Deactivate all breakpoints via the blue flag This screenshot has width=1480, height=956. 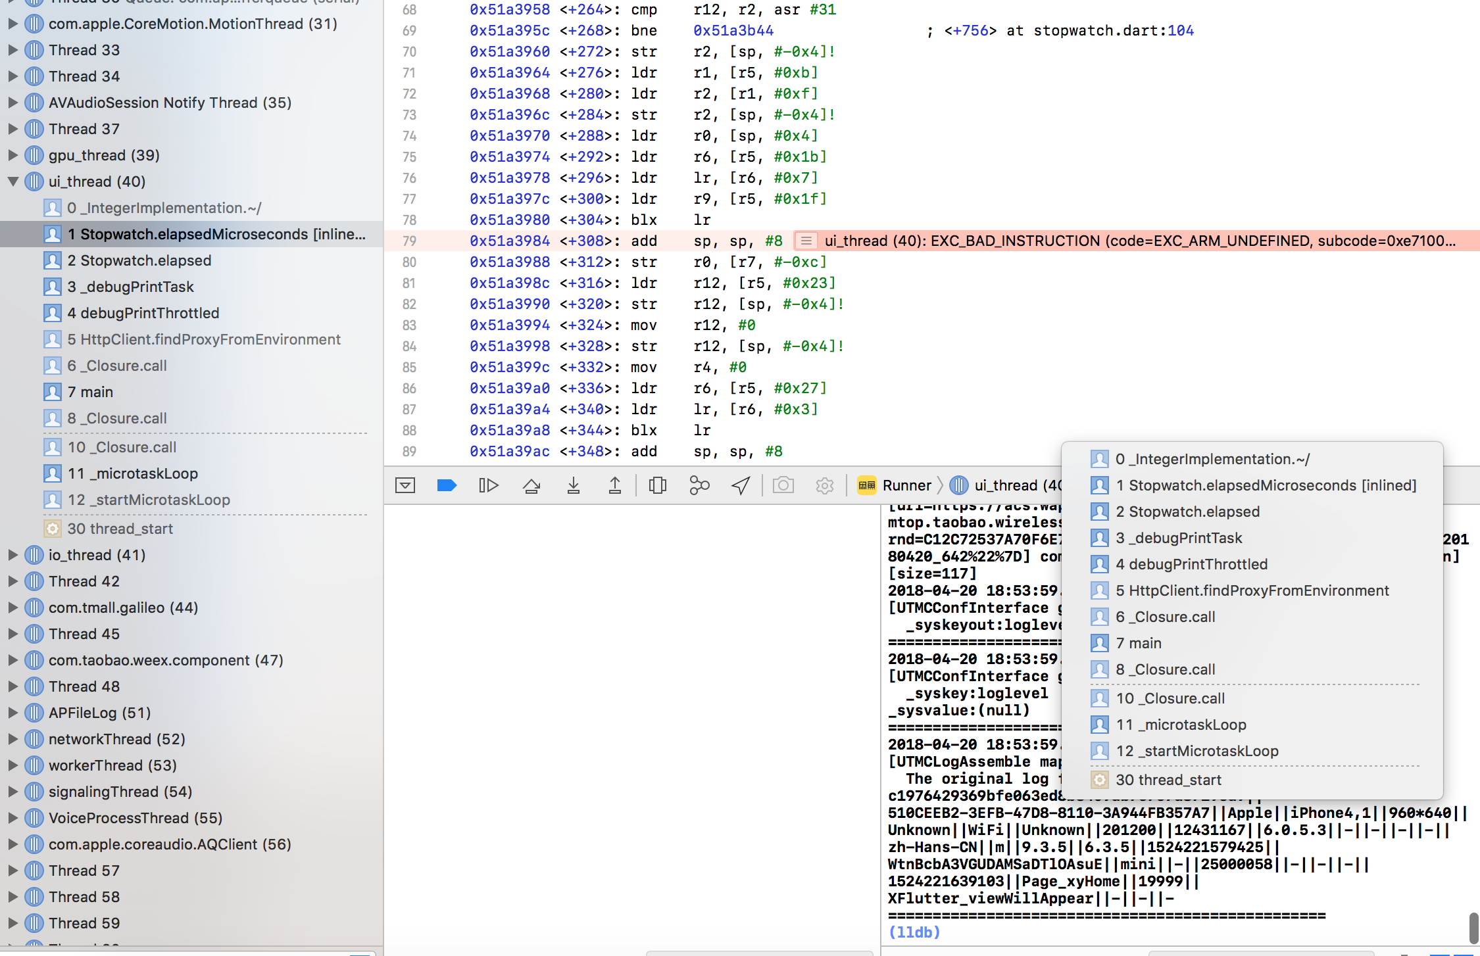pyautogui.click(x=447, y=485)
